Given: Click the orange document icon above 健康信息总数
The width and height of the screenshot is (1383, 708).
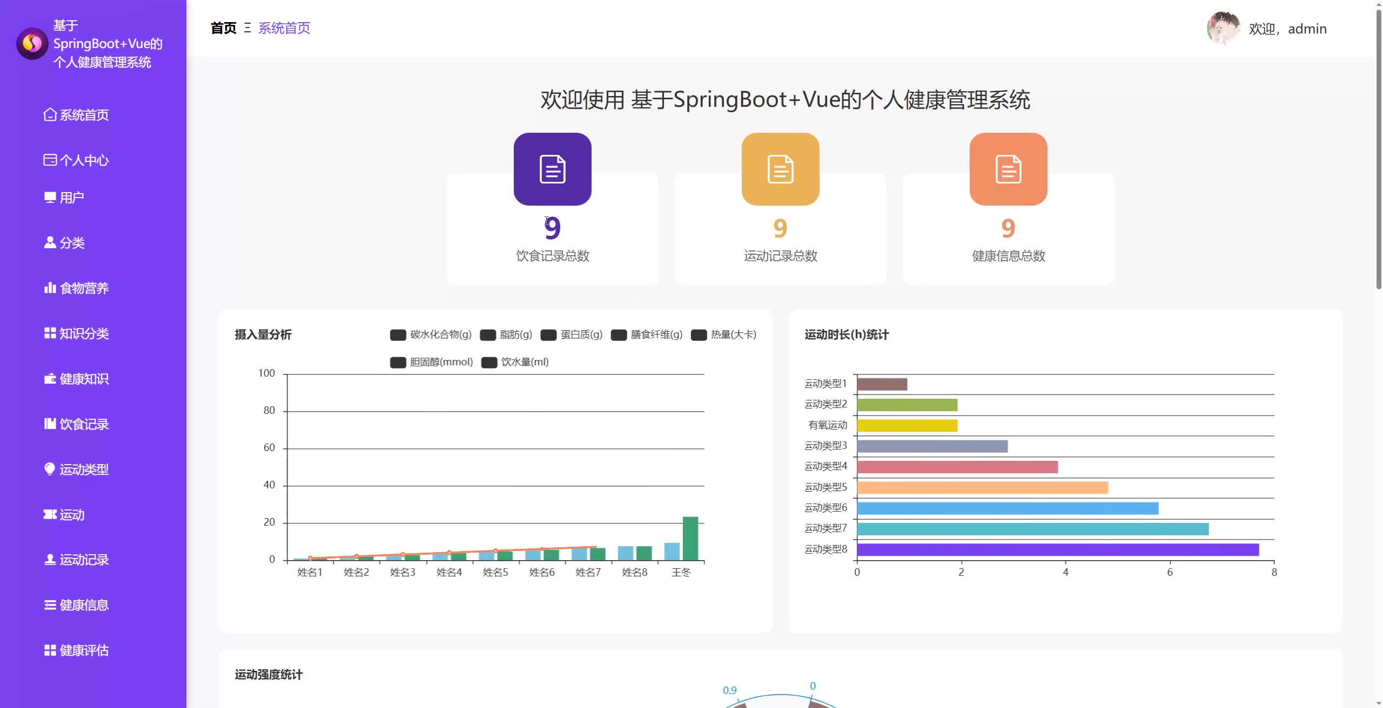Looking at the screenshot, I should 1008,169.
